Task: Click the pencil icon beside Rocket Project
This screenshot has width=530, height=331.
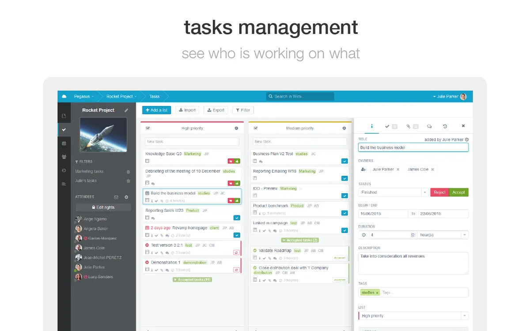Action: [126, 110]
